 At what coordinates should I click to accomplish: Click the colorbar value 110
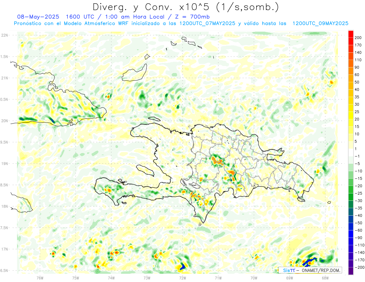click(x=358, y=60)
